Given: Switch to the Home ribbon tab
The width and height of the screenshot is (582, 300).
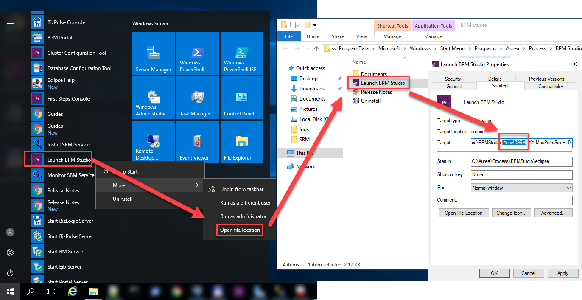Looking at the screenshot, I should tap(313, 36).
